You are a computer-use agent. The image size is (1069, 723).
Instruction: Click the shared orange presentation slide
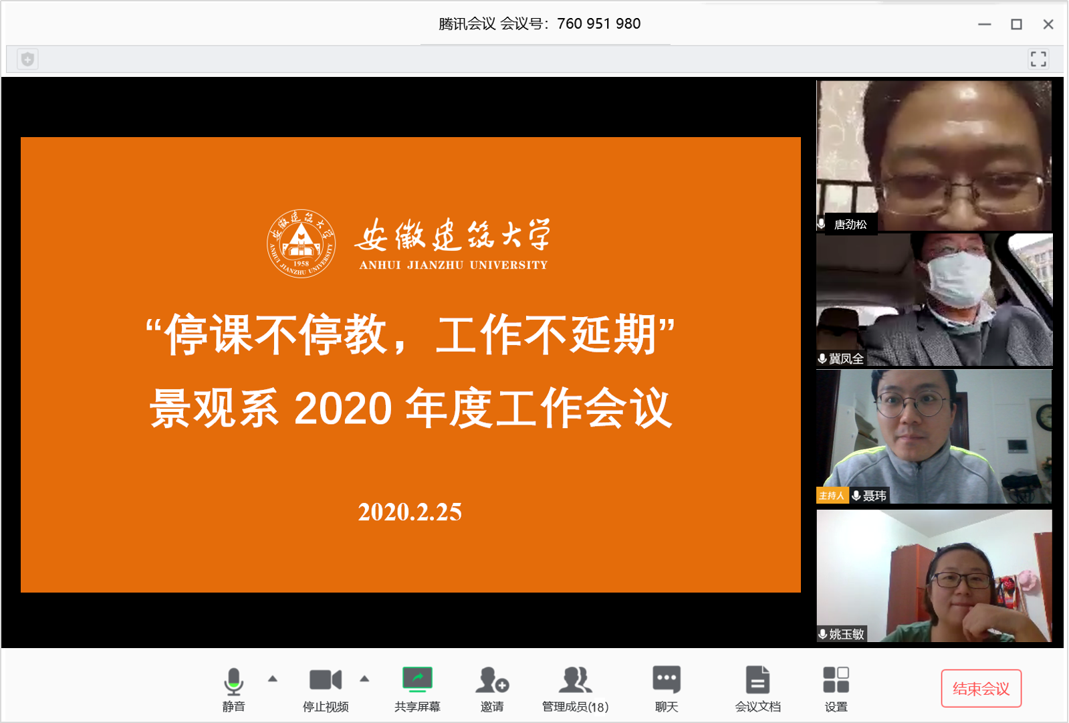[410, 365]
